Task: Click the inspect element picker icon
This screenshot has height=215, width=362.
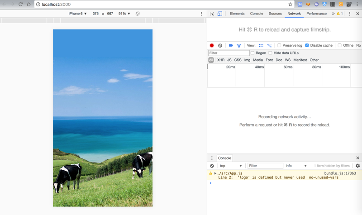Action: pyautogui.click(x=212, y=14)
